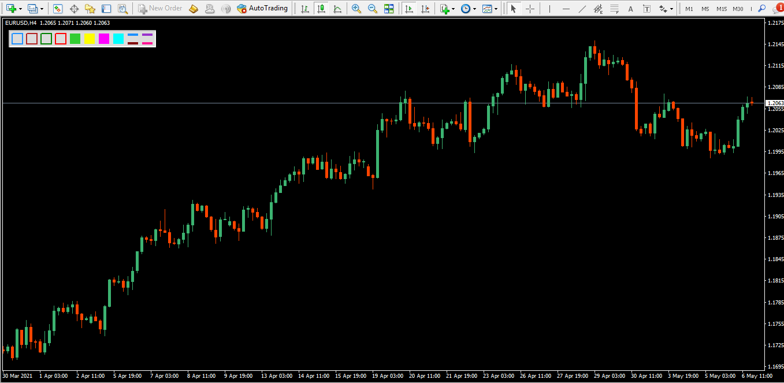Image resolution: width=784 pixels, height=383 pixels.
Task: Pick the text label 'A' tool
Action: 630,9
